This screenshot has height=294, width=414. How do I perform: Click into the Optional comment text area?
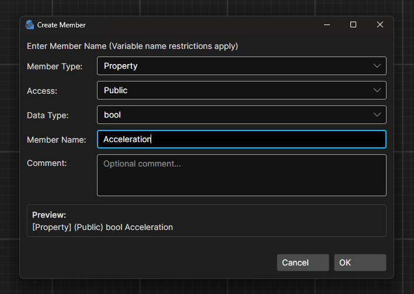click(242, 175)
